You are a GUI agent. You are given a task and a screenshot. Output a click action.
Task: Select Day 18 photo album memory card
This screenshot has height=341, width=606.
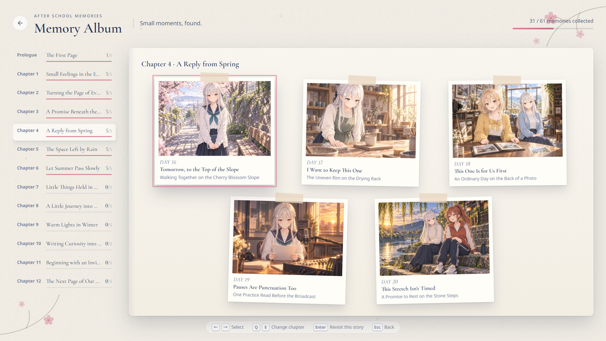coord(508,133)
